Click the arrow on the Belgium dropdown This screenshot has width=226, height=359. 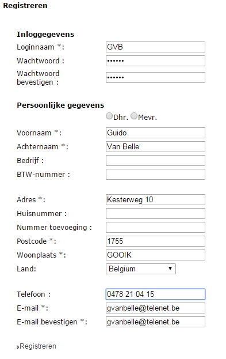click(170, 269)
